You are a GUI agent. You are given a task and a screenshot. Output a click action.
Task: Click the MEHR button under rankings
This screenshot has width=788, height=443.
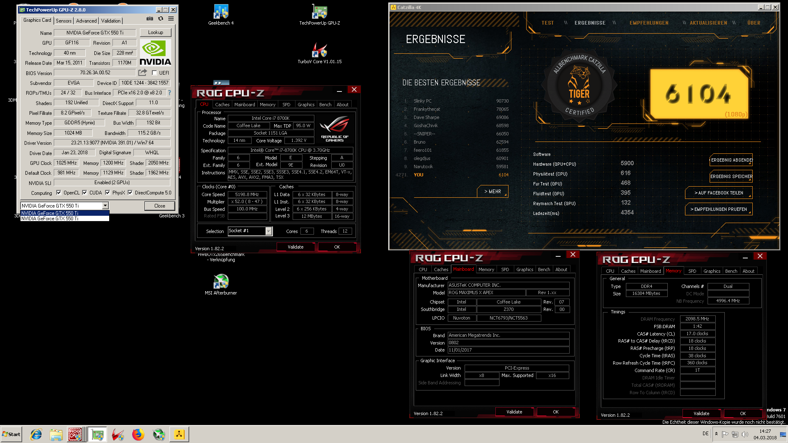click(x=492, y=192)
